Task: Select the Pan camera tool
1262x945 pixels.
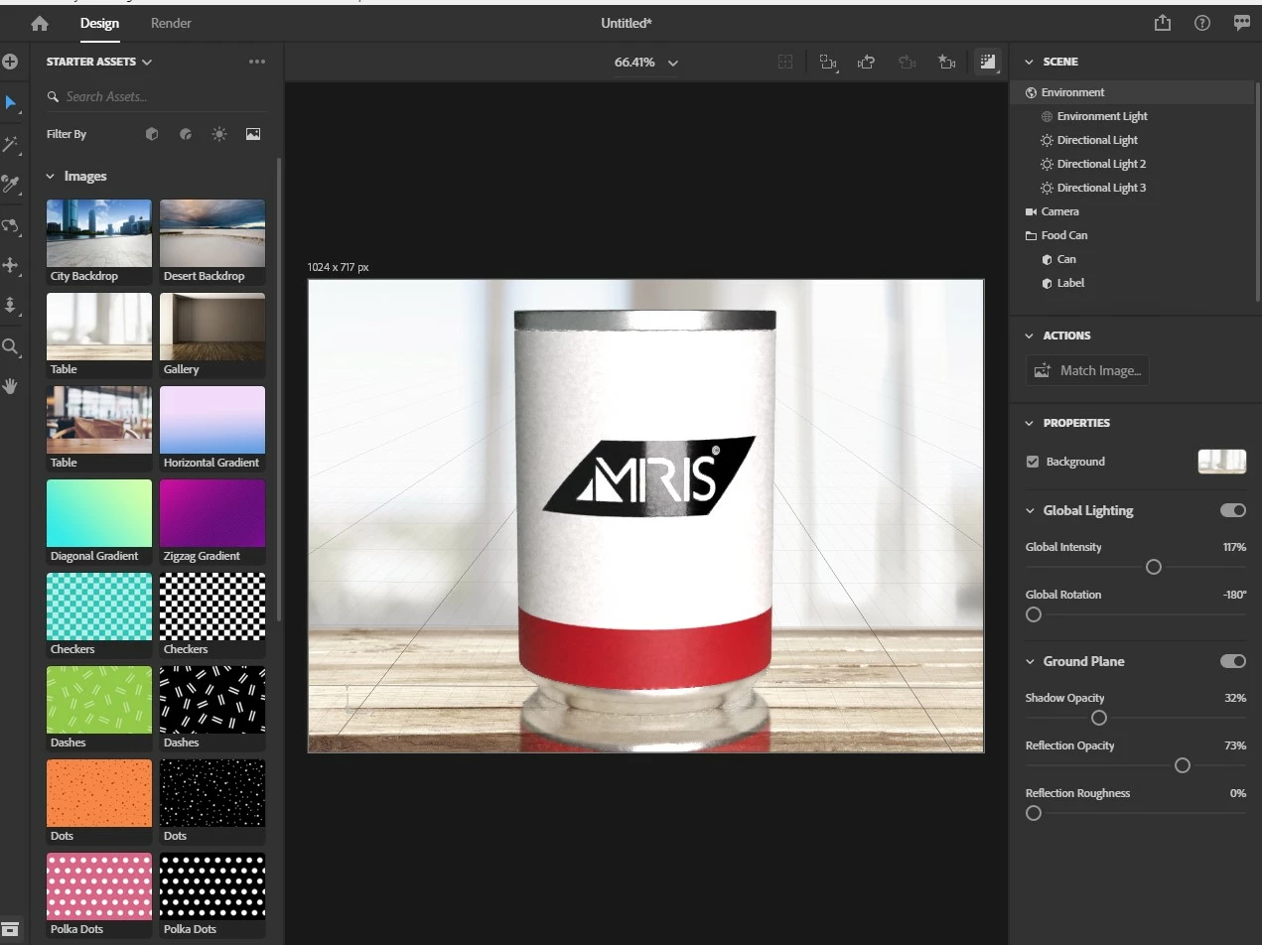Action: [x=11, y=265]
